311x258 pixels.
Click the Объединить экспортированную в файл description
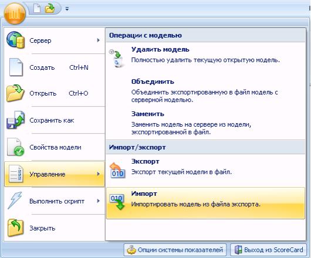(204, 96)
